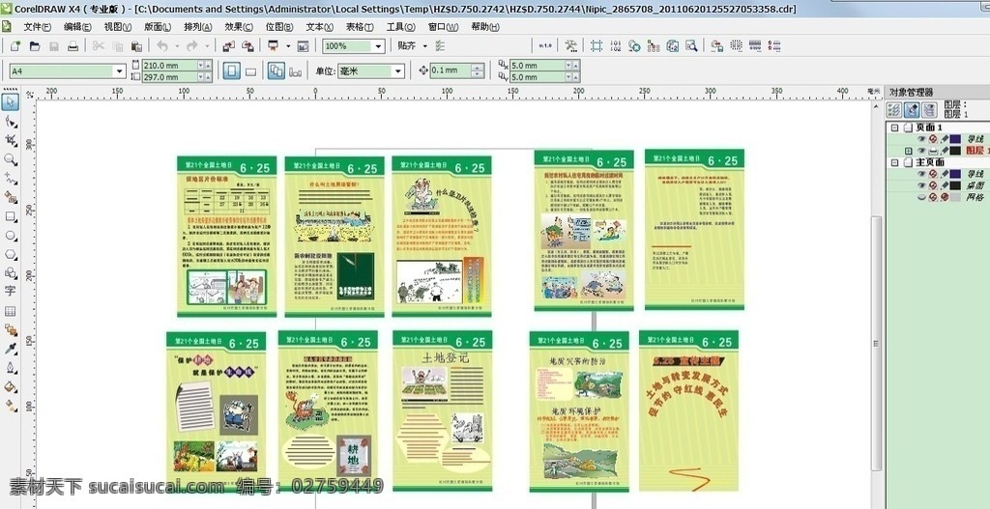The width and height of the screenshot is (990, 509).
Task: Collapse the 页面 1 tree node
Action: pos(894,127)
